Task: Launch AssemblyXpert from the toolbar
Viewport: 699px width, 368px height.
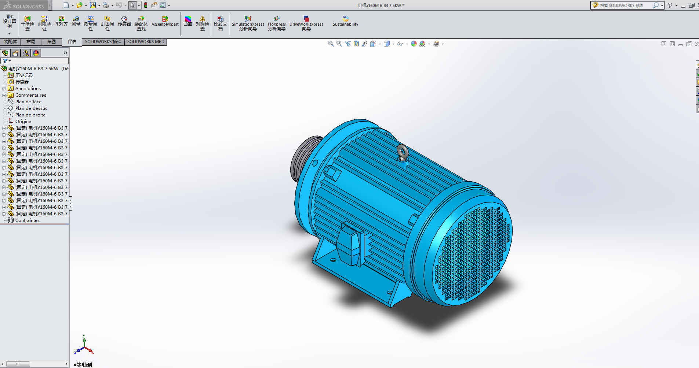Action: pos(165,21)
